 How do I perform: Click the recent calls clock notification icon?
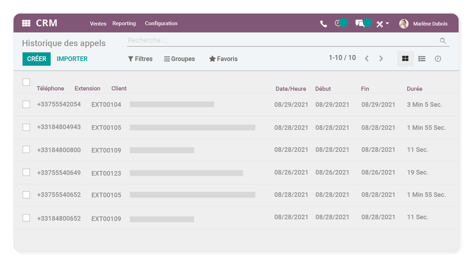coord(338,23)
